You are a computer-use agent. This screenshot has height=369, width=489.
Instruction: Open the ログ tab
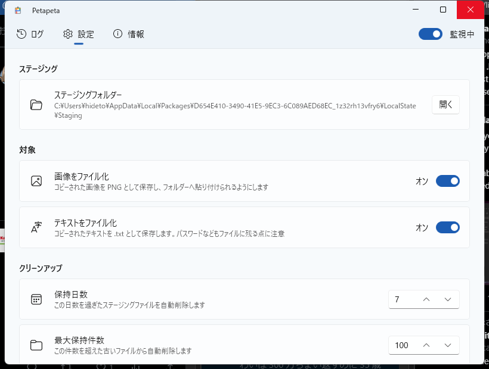coord(30,34)
